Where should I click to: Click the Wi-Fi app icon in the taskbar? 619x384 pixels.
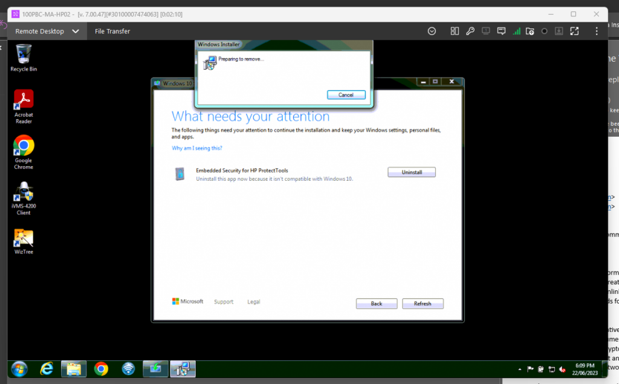pyautogui.click(x=128, y=369)
